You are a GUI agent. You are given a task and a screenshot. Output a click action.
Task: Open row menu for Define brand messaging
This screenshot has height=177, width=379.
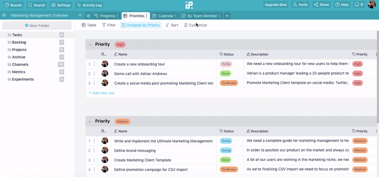click(94, 150)
